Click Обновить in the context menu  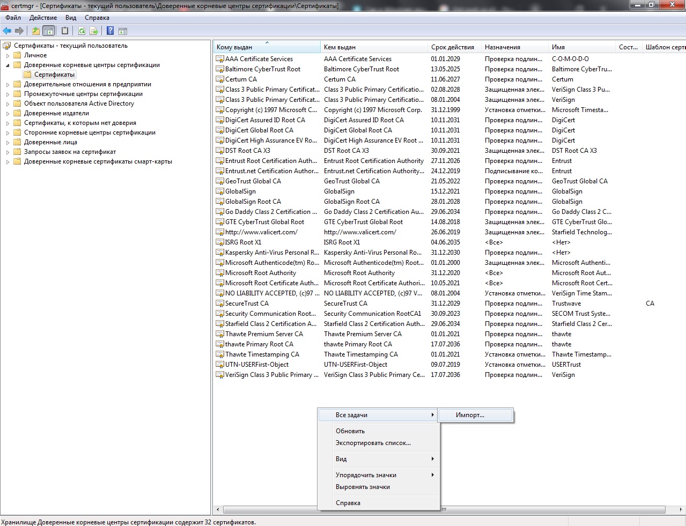pos(350,431)
